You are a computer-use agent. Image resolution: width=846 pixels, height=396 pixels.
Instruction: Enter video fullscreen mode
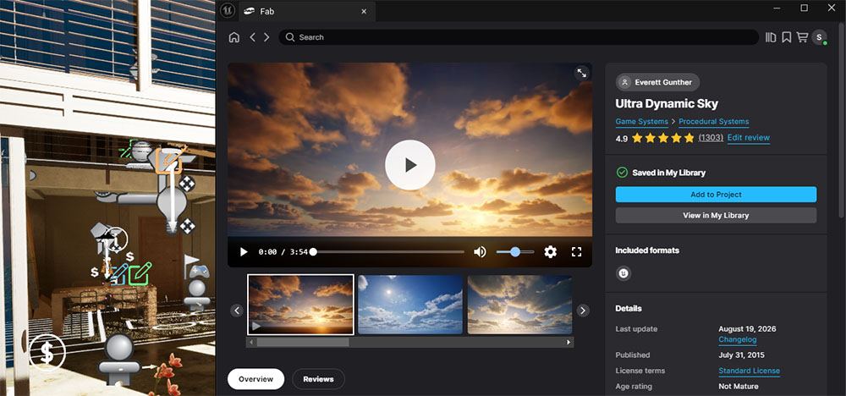tap(576, 252)
